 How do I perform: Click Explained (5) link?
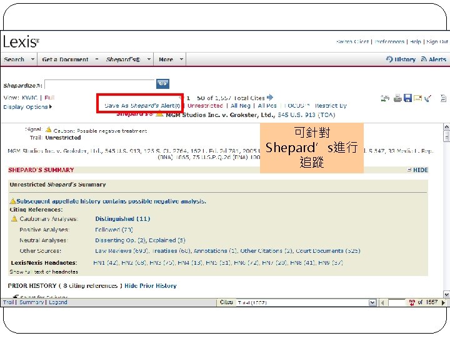point(167,240)
